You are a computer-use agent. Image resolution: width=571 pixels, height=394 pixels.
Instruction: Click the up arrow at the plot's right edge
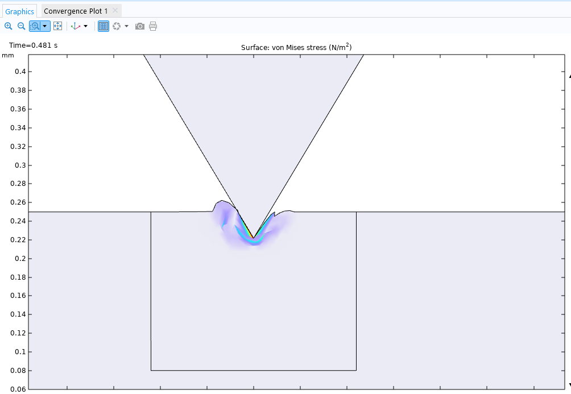click(569, 75)
